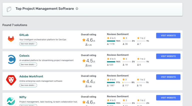Click the folder icon in the header card

9,9
